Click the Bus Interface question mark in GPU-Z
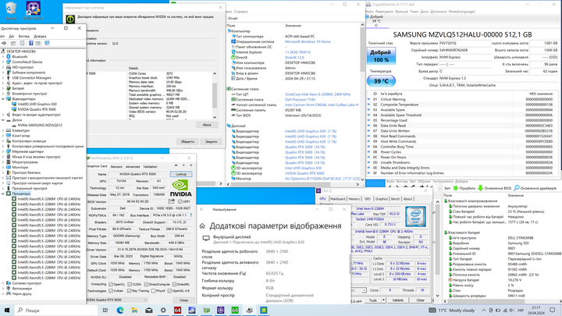The height and width of the screenshot is (316, 562). pos(190,215)
